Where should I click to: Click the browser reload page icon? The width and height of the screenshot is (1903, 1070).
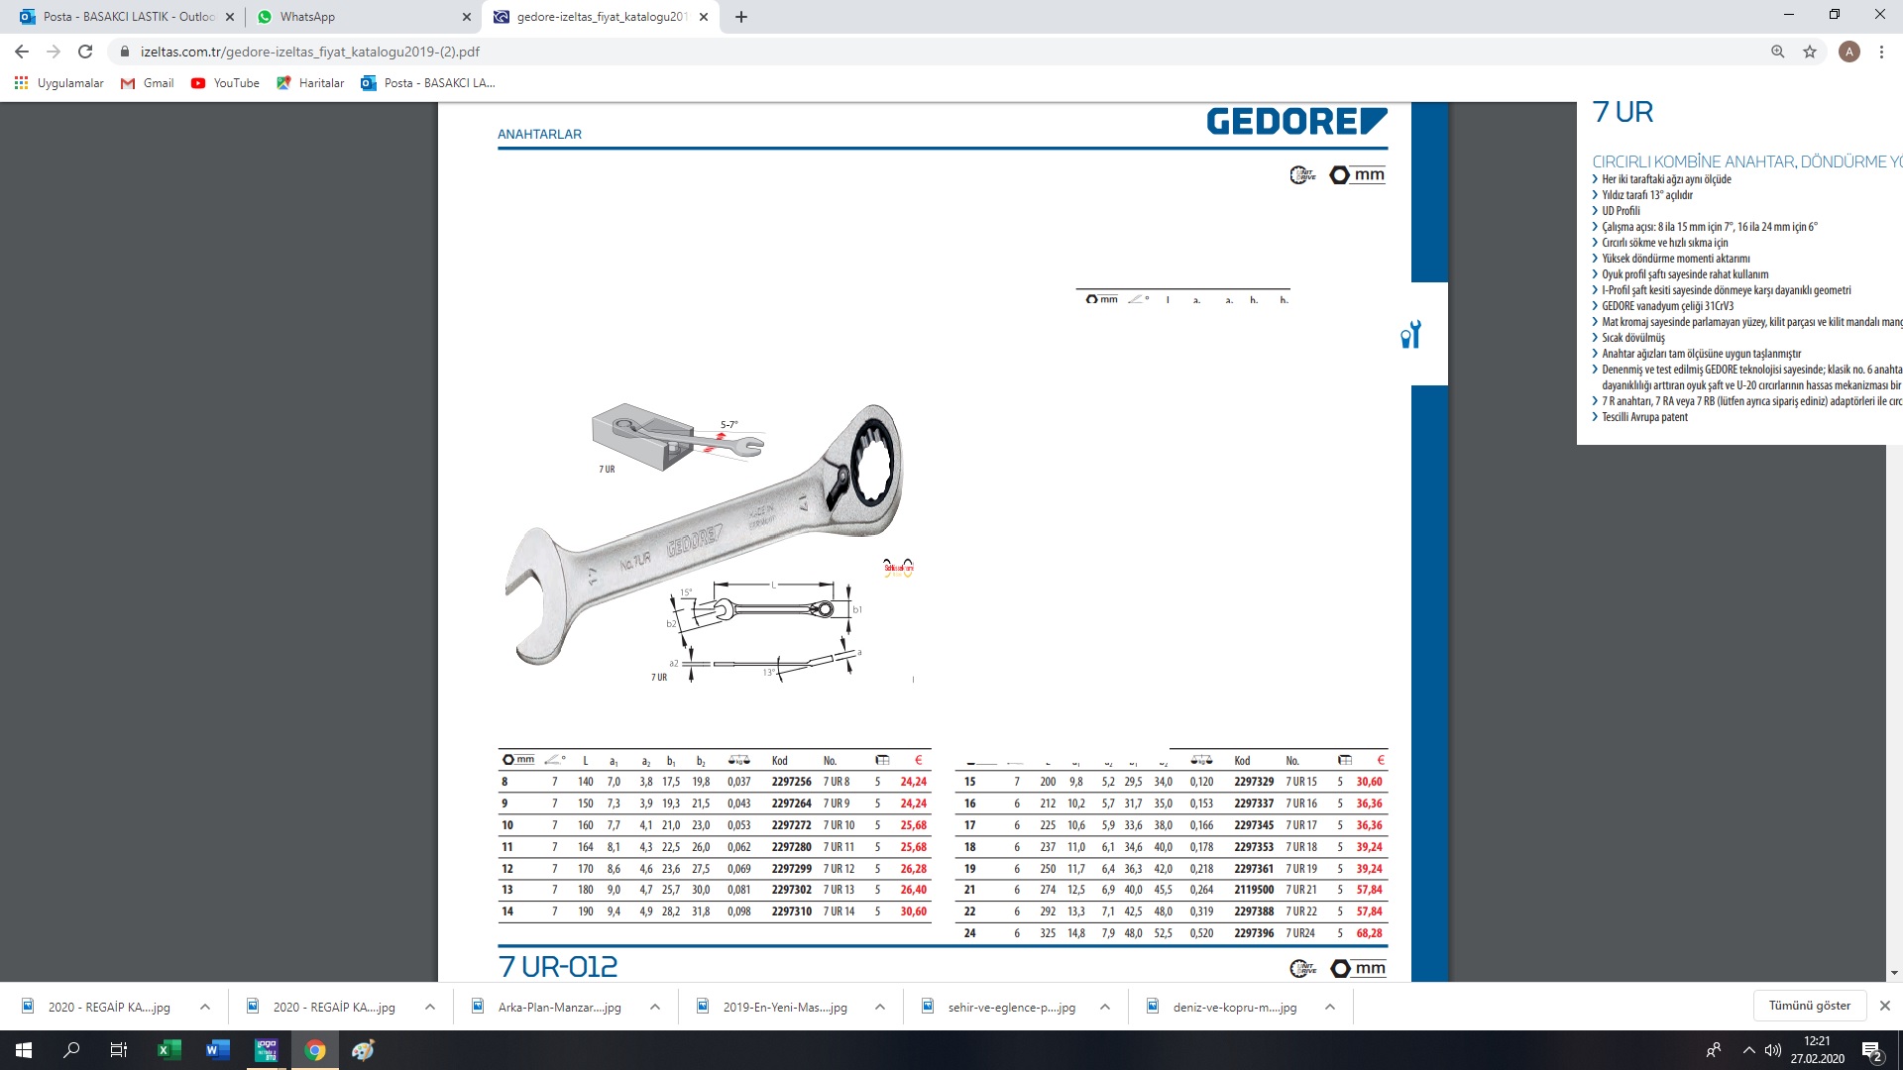coord(85,52)
